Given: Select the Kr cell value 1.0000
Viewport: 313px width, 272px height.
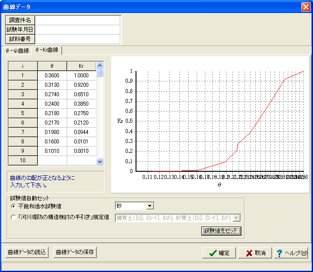Looking at the screenshot, I should pos(81,76).
